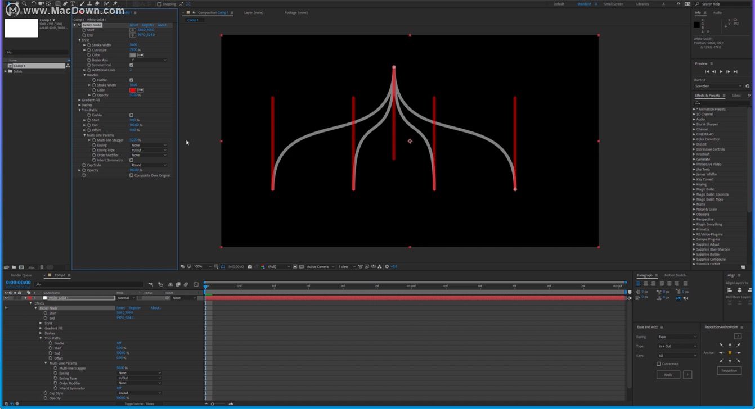The image size is (755, 409).
Task: Open the Keys dropdown in Ease and wizz
Action: click(x=677, y=355)
